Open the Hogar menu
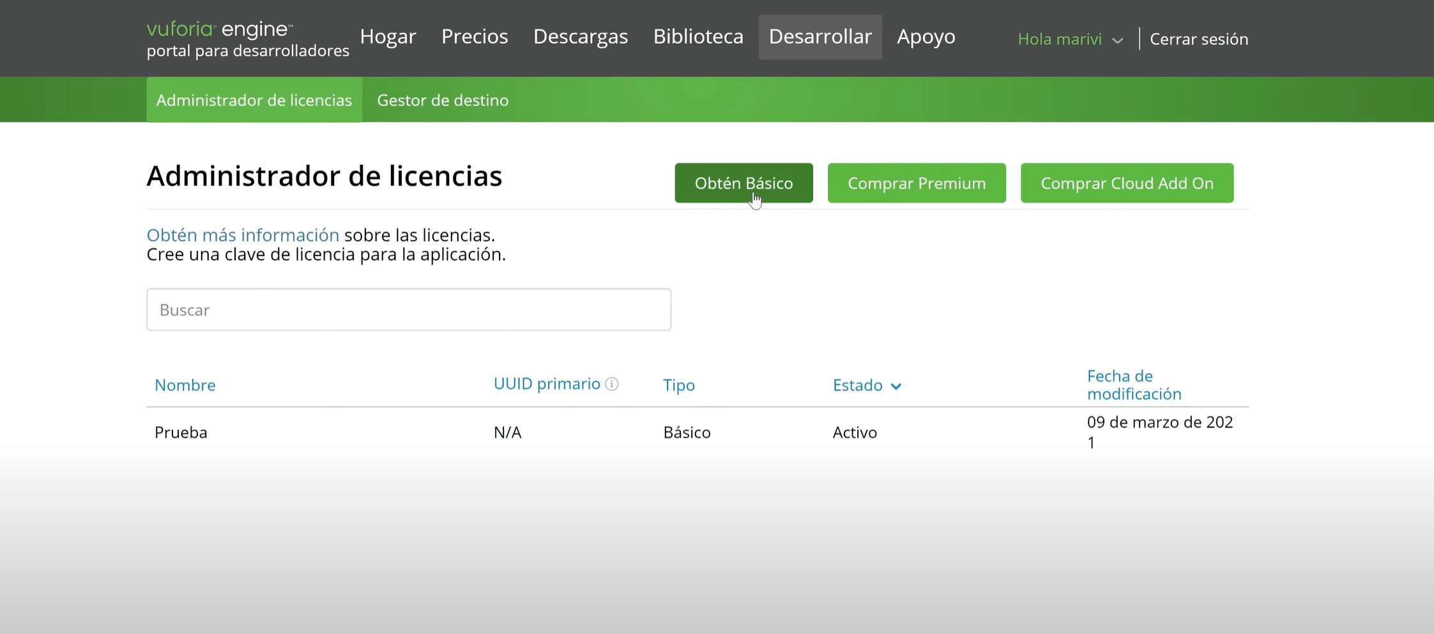The height and width of the screenshot is (634, 1434). [388, 36]
